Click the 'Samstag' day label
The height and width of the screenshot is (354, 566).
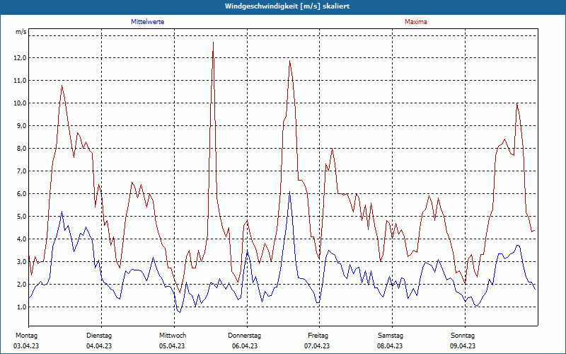391,336
